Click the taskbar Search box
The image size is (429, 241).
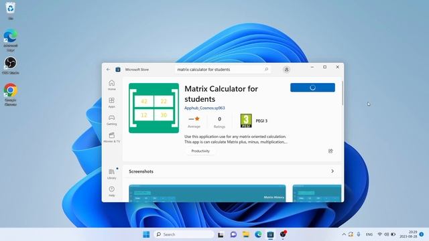click(184, 234)
